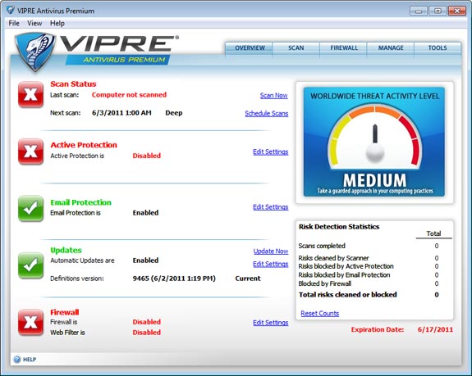The image size is (472, 376).
Task: Click the MEDIUM threat level text
Action: click(x=375, y=180)
